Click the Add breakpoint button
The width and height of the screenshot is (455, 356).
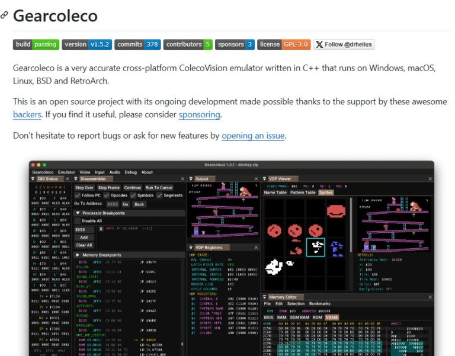[x=84, y=238]
